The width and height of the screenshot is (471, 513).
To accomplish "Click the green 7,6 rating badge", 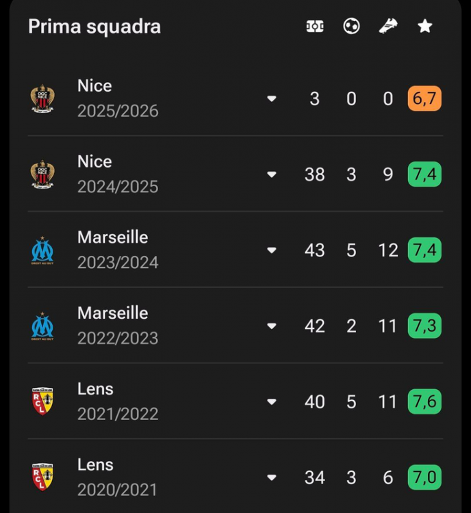I will click(424, 402).
